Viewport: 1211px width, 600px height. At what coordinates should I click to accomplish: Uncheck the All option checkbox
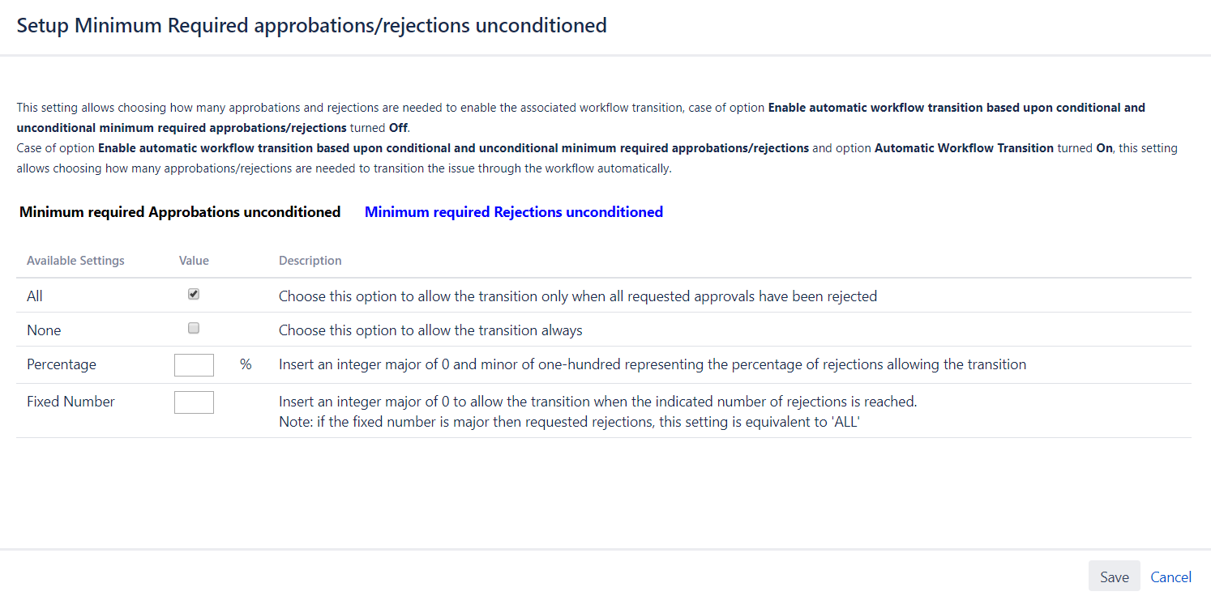click(x=194, y=295)
